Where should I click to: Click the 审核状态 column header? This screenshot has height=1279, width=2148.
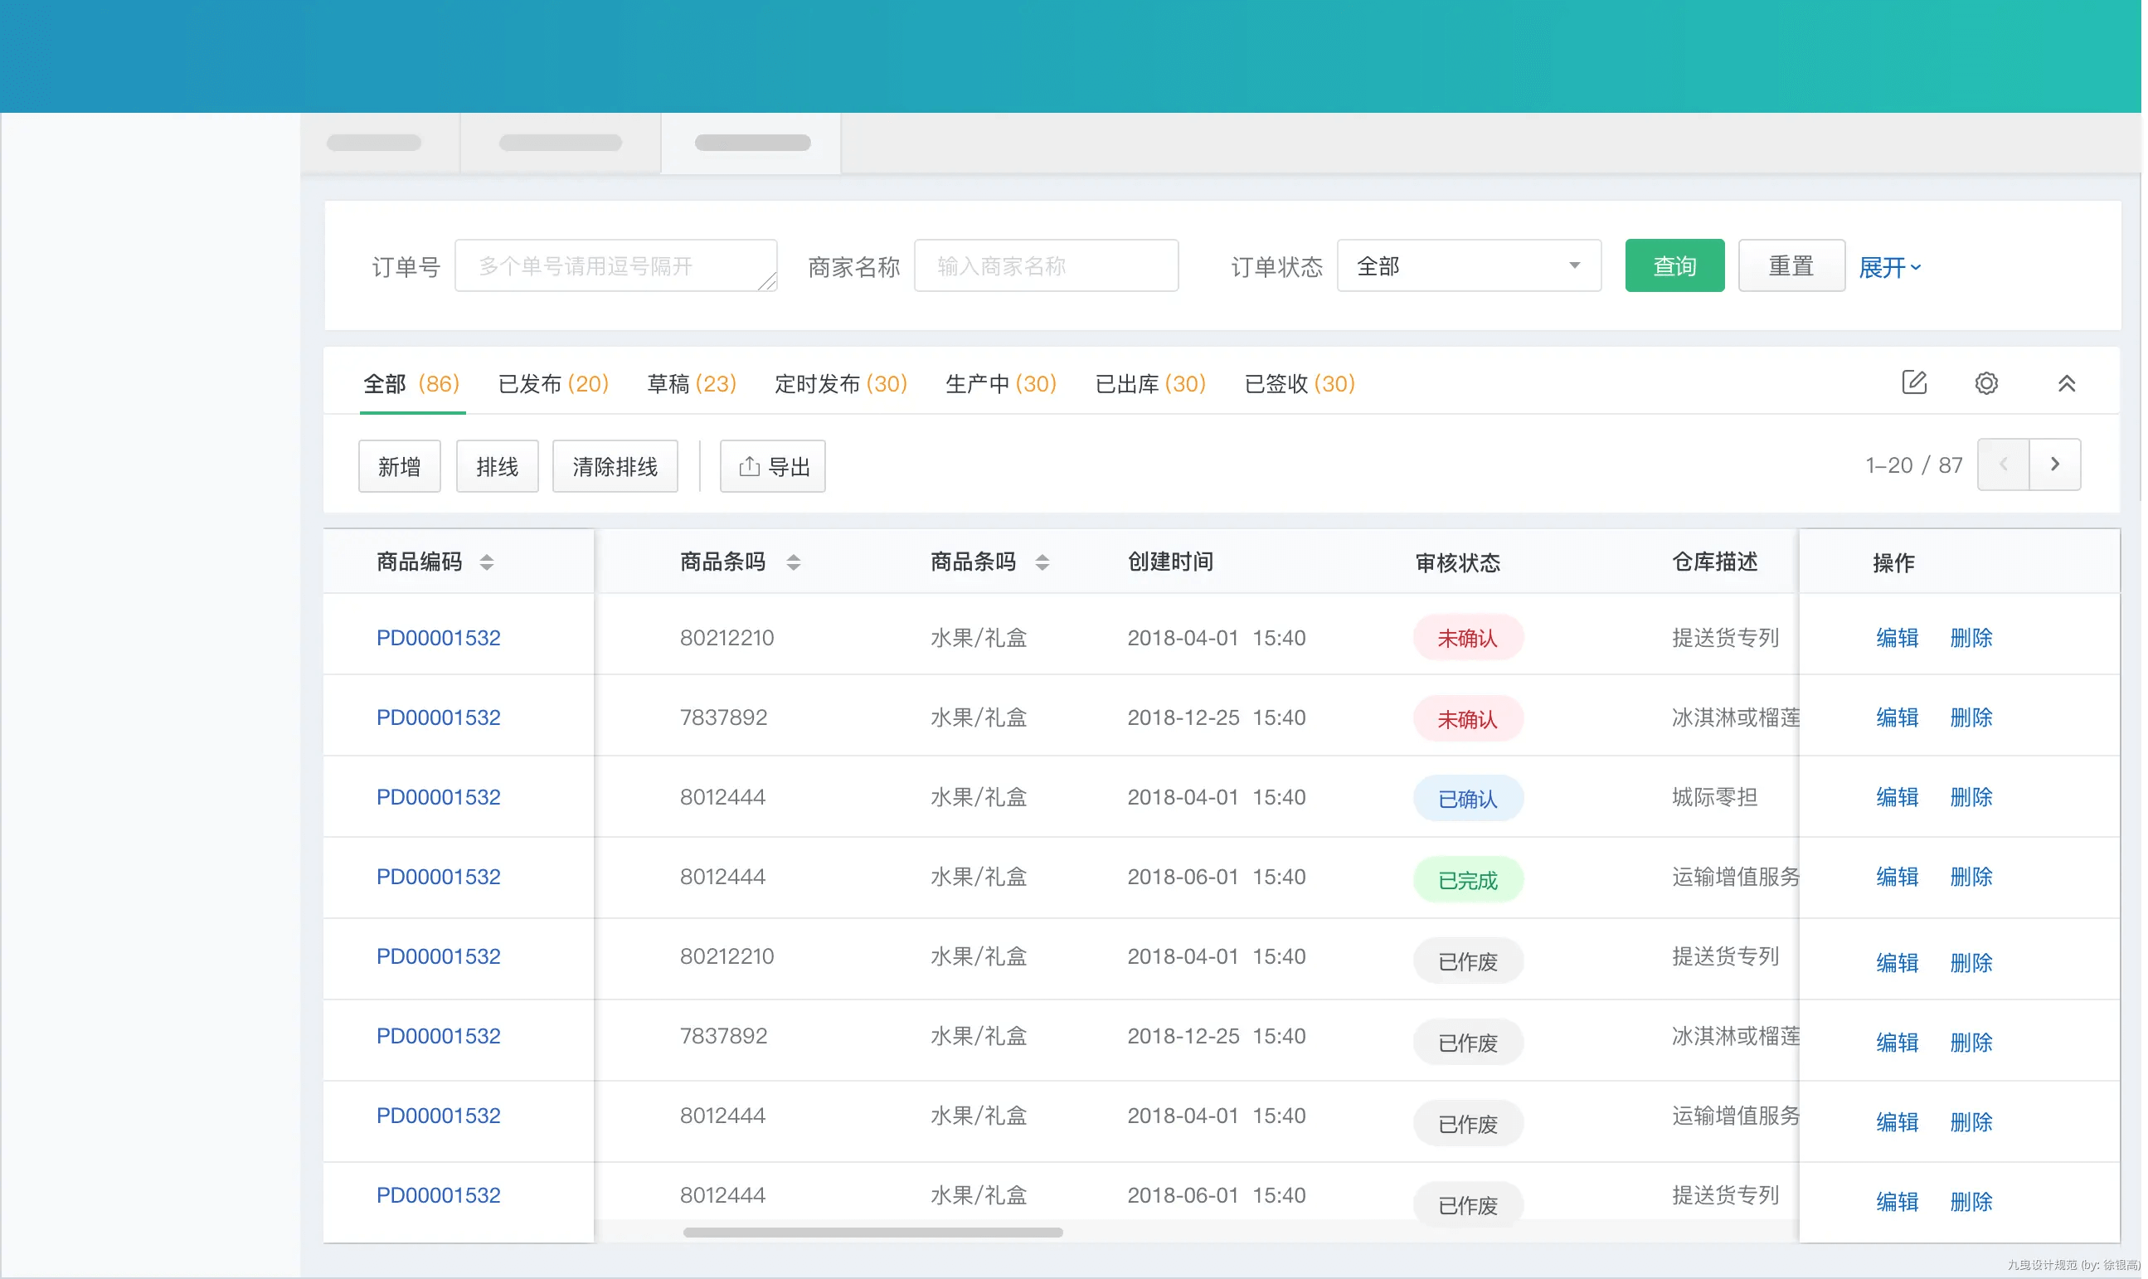[x=1458, y=563]
